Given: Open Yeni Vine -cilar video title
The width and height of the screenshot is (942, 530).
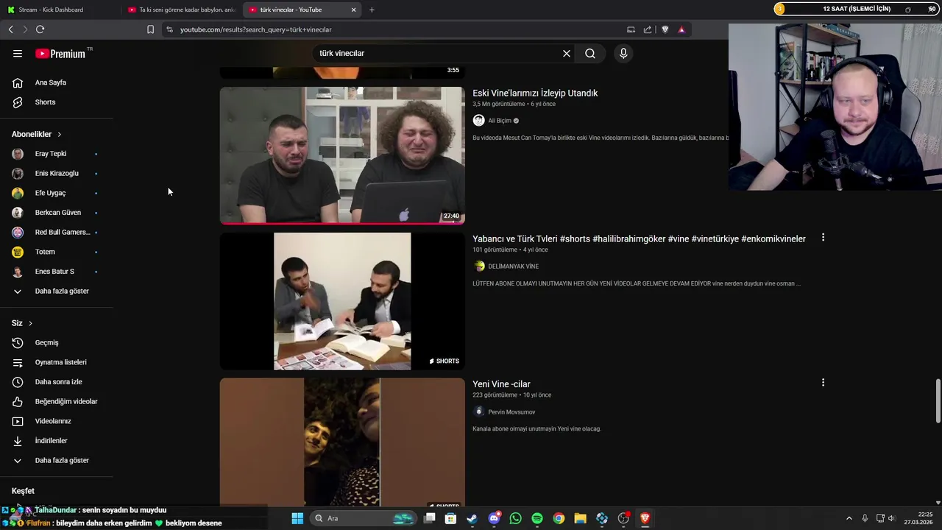Looking at the screenshot, I should [x=501, y=384].
